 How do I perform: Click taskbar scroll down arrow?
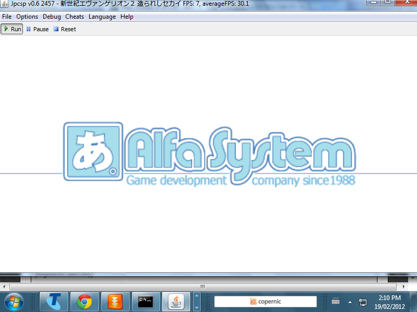click(x=197, y=308)
